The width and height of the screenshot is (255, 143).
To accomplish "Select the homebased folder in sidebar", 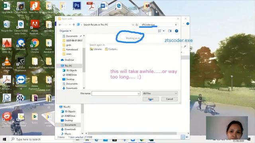I will point(70,49).
